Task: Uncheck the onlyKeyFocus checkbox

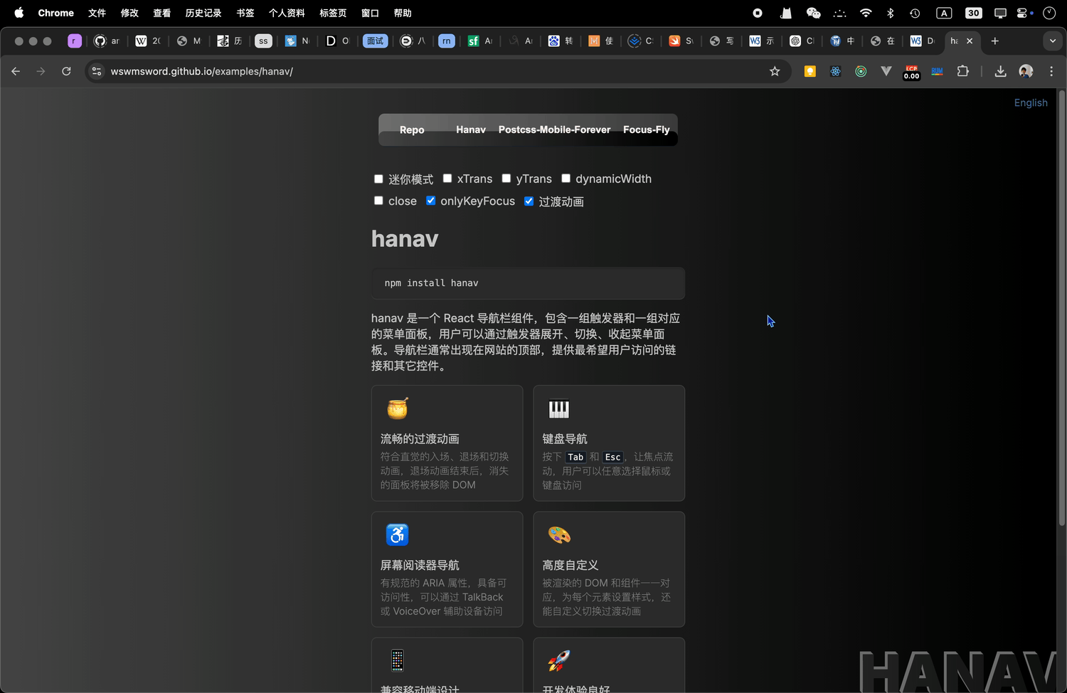Action: point(431,201)
